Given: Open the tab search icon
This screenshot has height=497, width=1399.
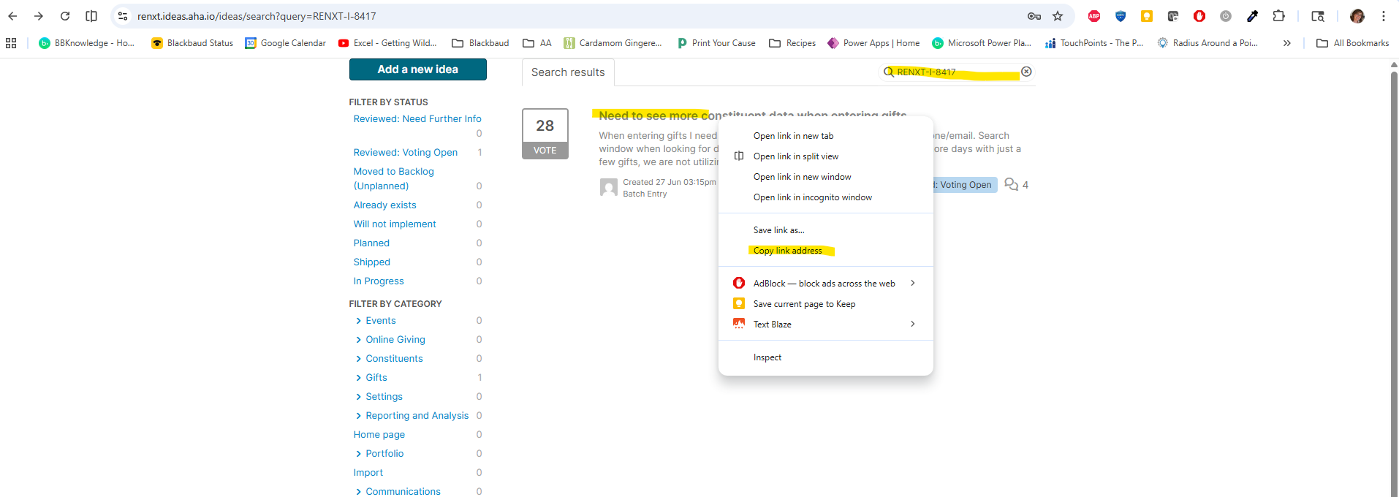Looking at the screenshot, I should 1318,16.
